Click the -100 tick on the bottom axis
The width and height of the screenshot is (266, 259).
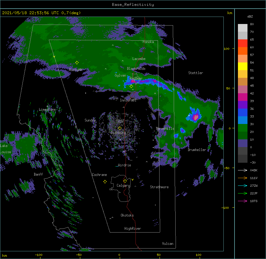point(39,255)
